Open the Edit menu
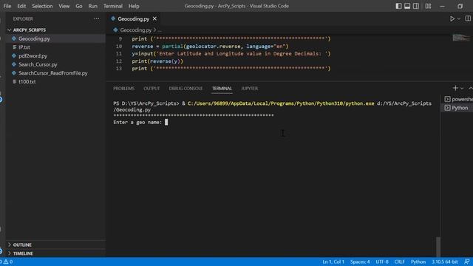Viewport: 473px width, 266px height. (x=21, y=6)
